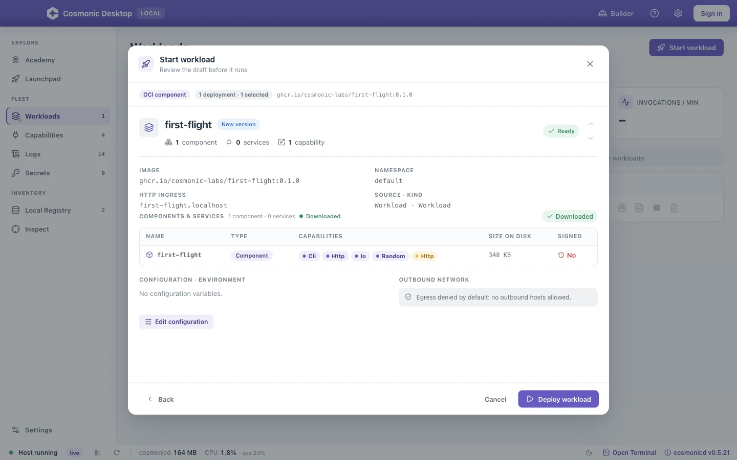Click the OCI component tag
This screenshot has width=737, height=460.
[165, 95]
